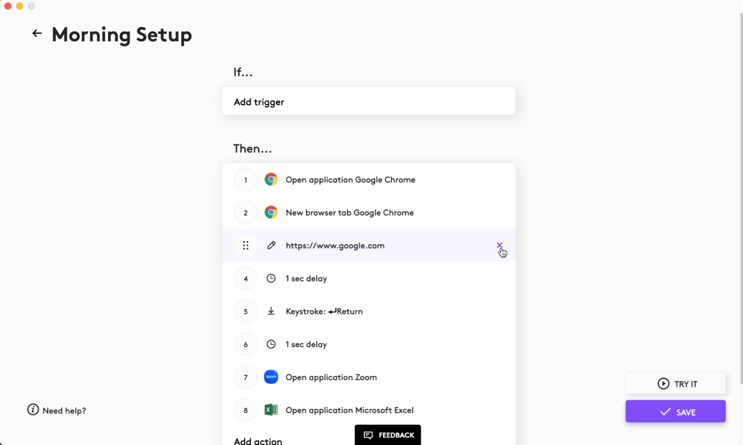This screenshot has width=743, height=445.
Task: Click the Zoom app icon on step 7
Action: [271, 377]
